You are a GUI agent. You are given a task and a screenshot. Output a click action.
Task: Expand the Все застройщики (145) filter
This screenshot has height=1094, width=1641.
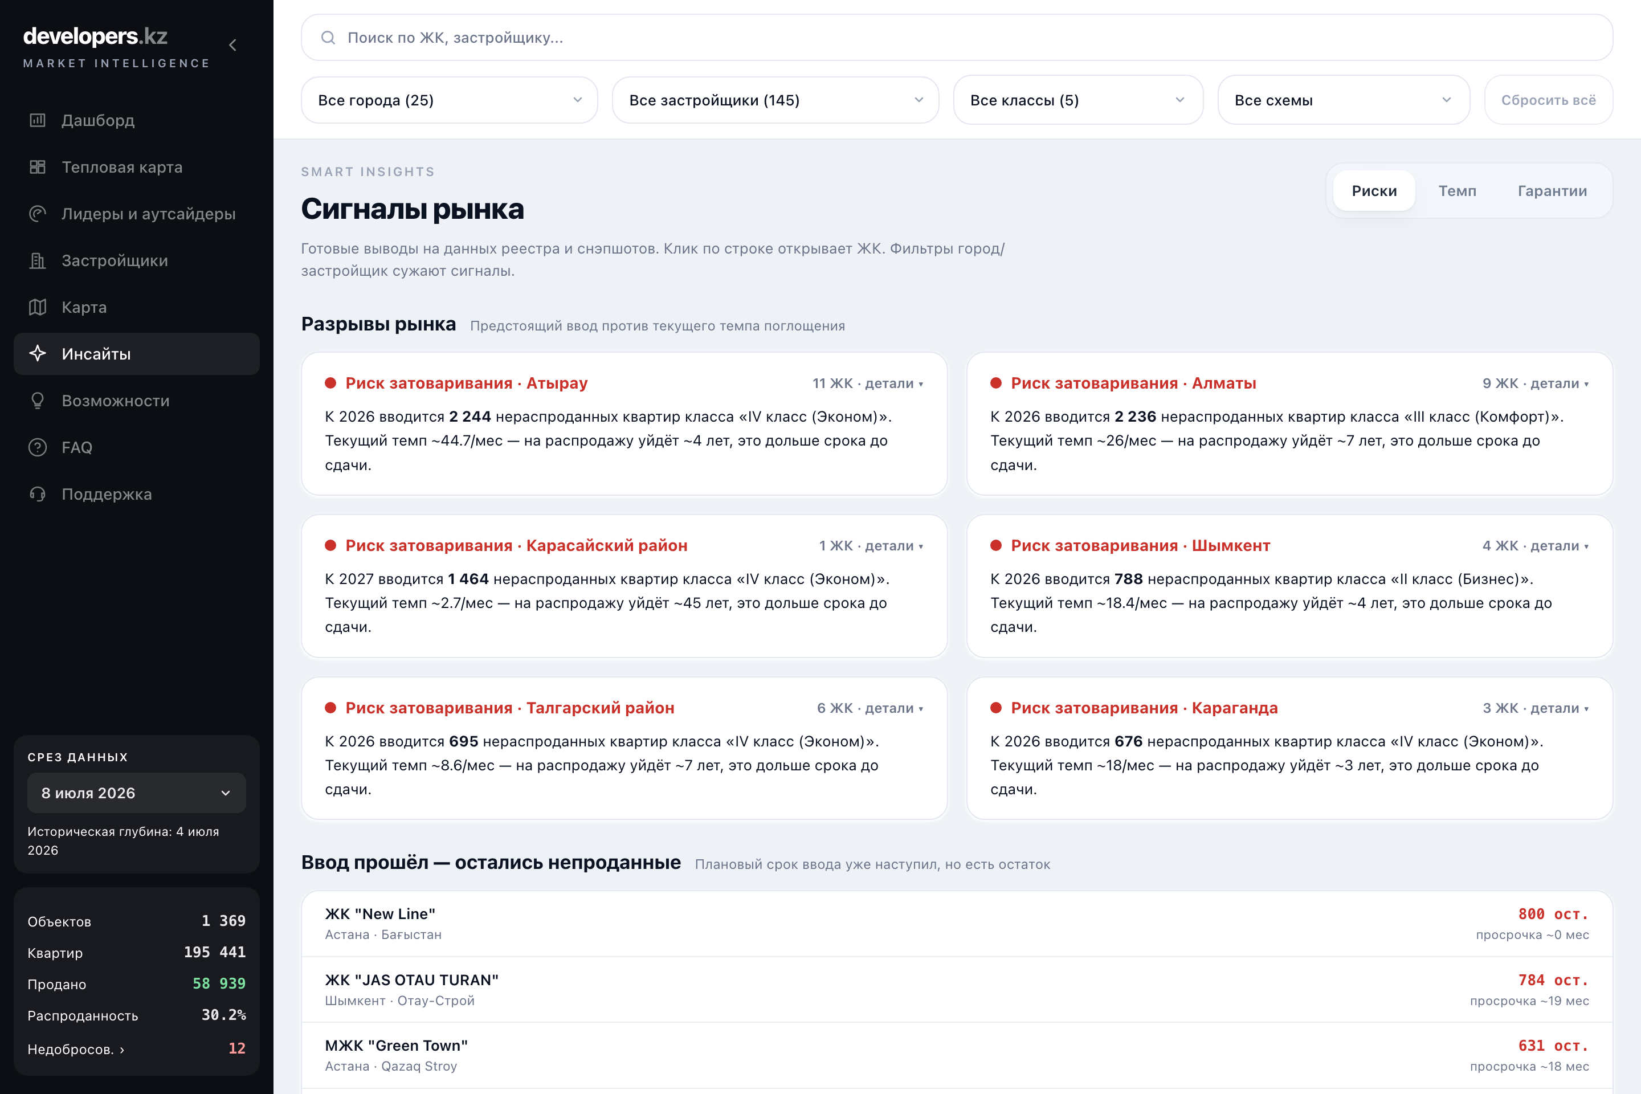pos(775,100)
